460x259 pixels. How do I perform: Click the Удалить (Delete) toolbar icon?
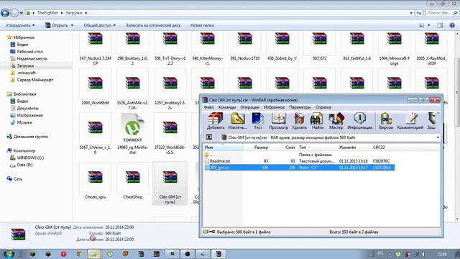click(x=299, y=121)
